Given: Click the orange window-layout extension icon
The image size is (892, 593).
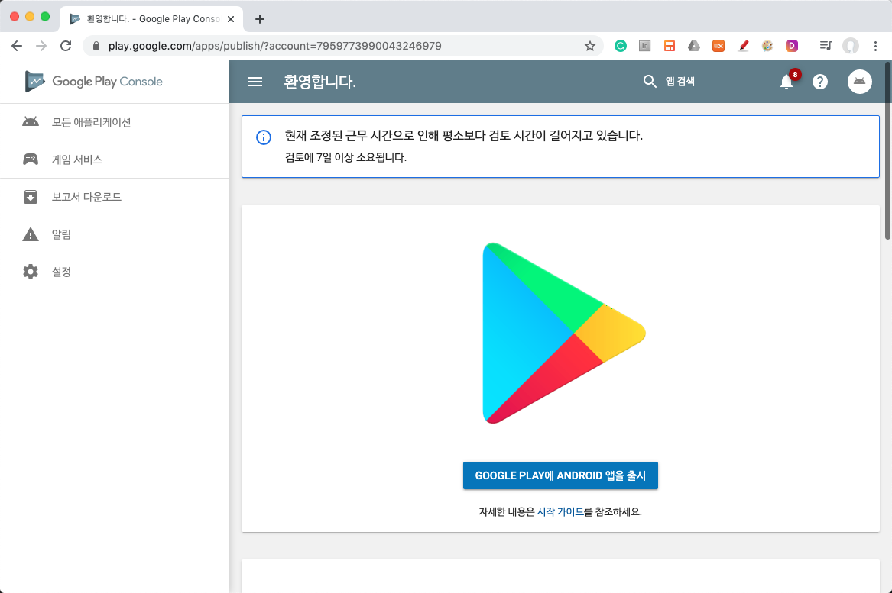Looking at the screenshot, I should coord(670,46).
